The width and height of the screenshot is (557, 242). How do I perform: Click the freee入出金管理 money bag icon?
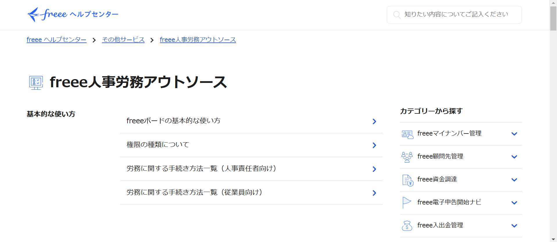pyautogui.click(x=407, y=225)
